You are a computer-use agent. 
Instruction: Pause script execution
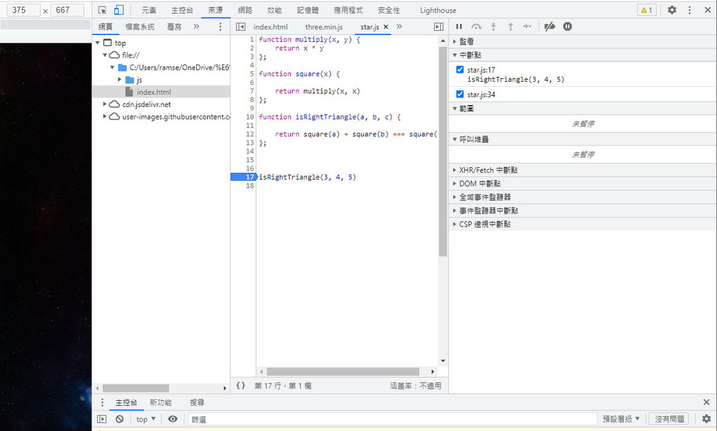tap(459, 27)
